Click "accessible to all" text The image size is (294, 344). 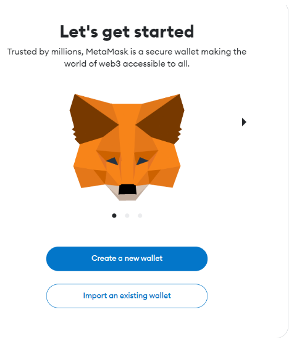click(x=156, y=64)
